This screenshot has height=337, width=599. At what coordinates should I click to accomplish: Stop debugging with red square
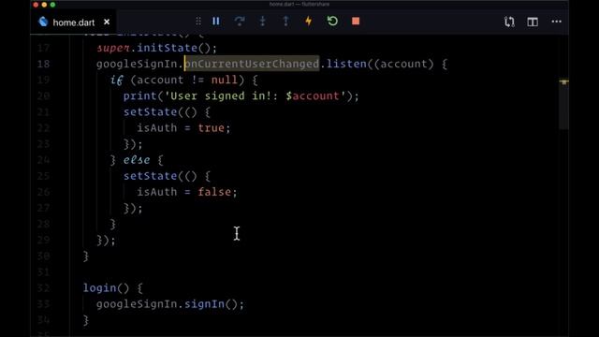(356, 21)
